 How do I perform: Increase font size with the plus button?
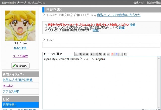click(x=104, y=54)
